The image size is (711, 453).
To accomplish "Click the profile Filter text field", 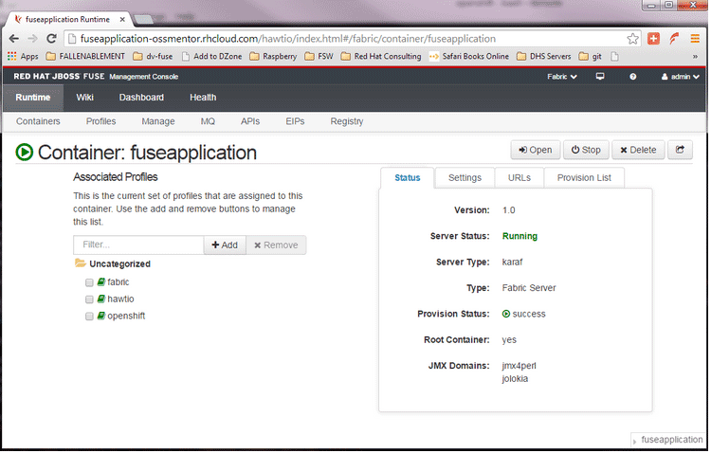I will coord(138,245).
